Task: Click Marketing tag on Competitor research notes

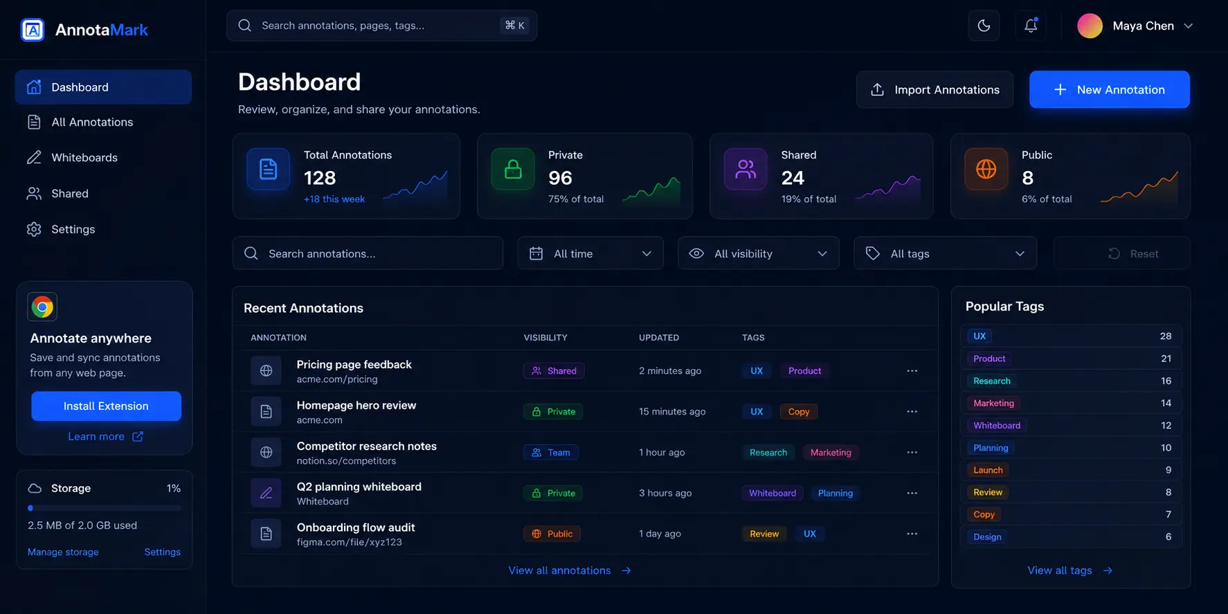Action: click(x=831, y=453)
